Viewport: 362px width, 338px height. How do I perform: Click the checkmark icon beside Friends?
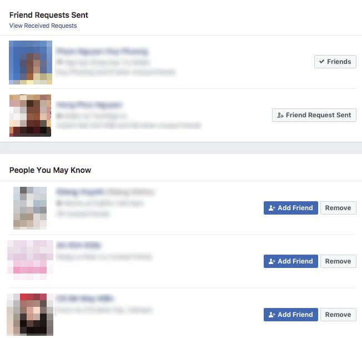(321, 62)
